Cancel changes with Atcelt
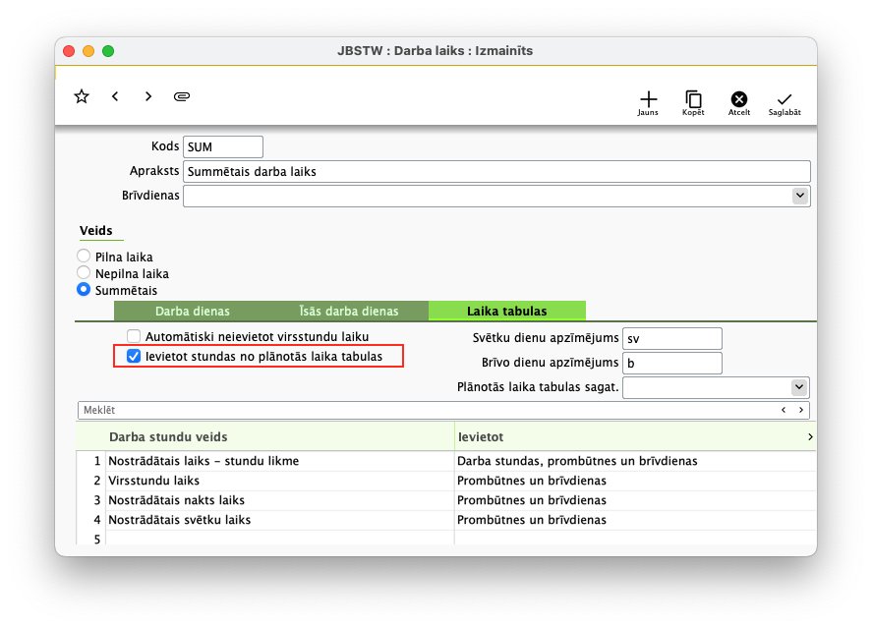This screenshot has height=629, width=872. (738, 103)
